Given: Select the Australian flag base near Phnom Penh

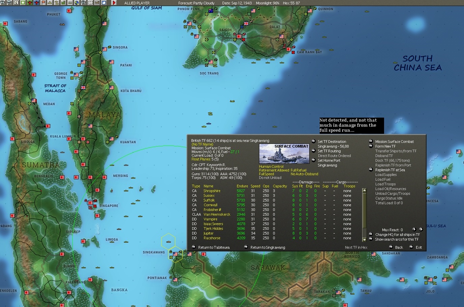Looking at the screenshot, I should coord(211,11).
